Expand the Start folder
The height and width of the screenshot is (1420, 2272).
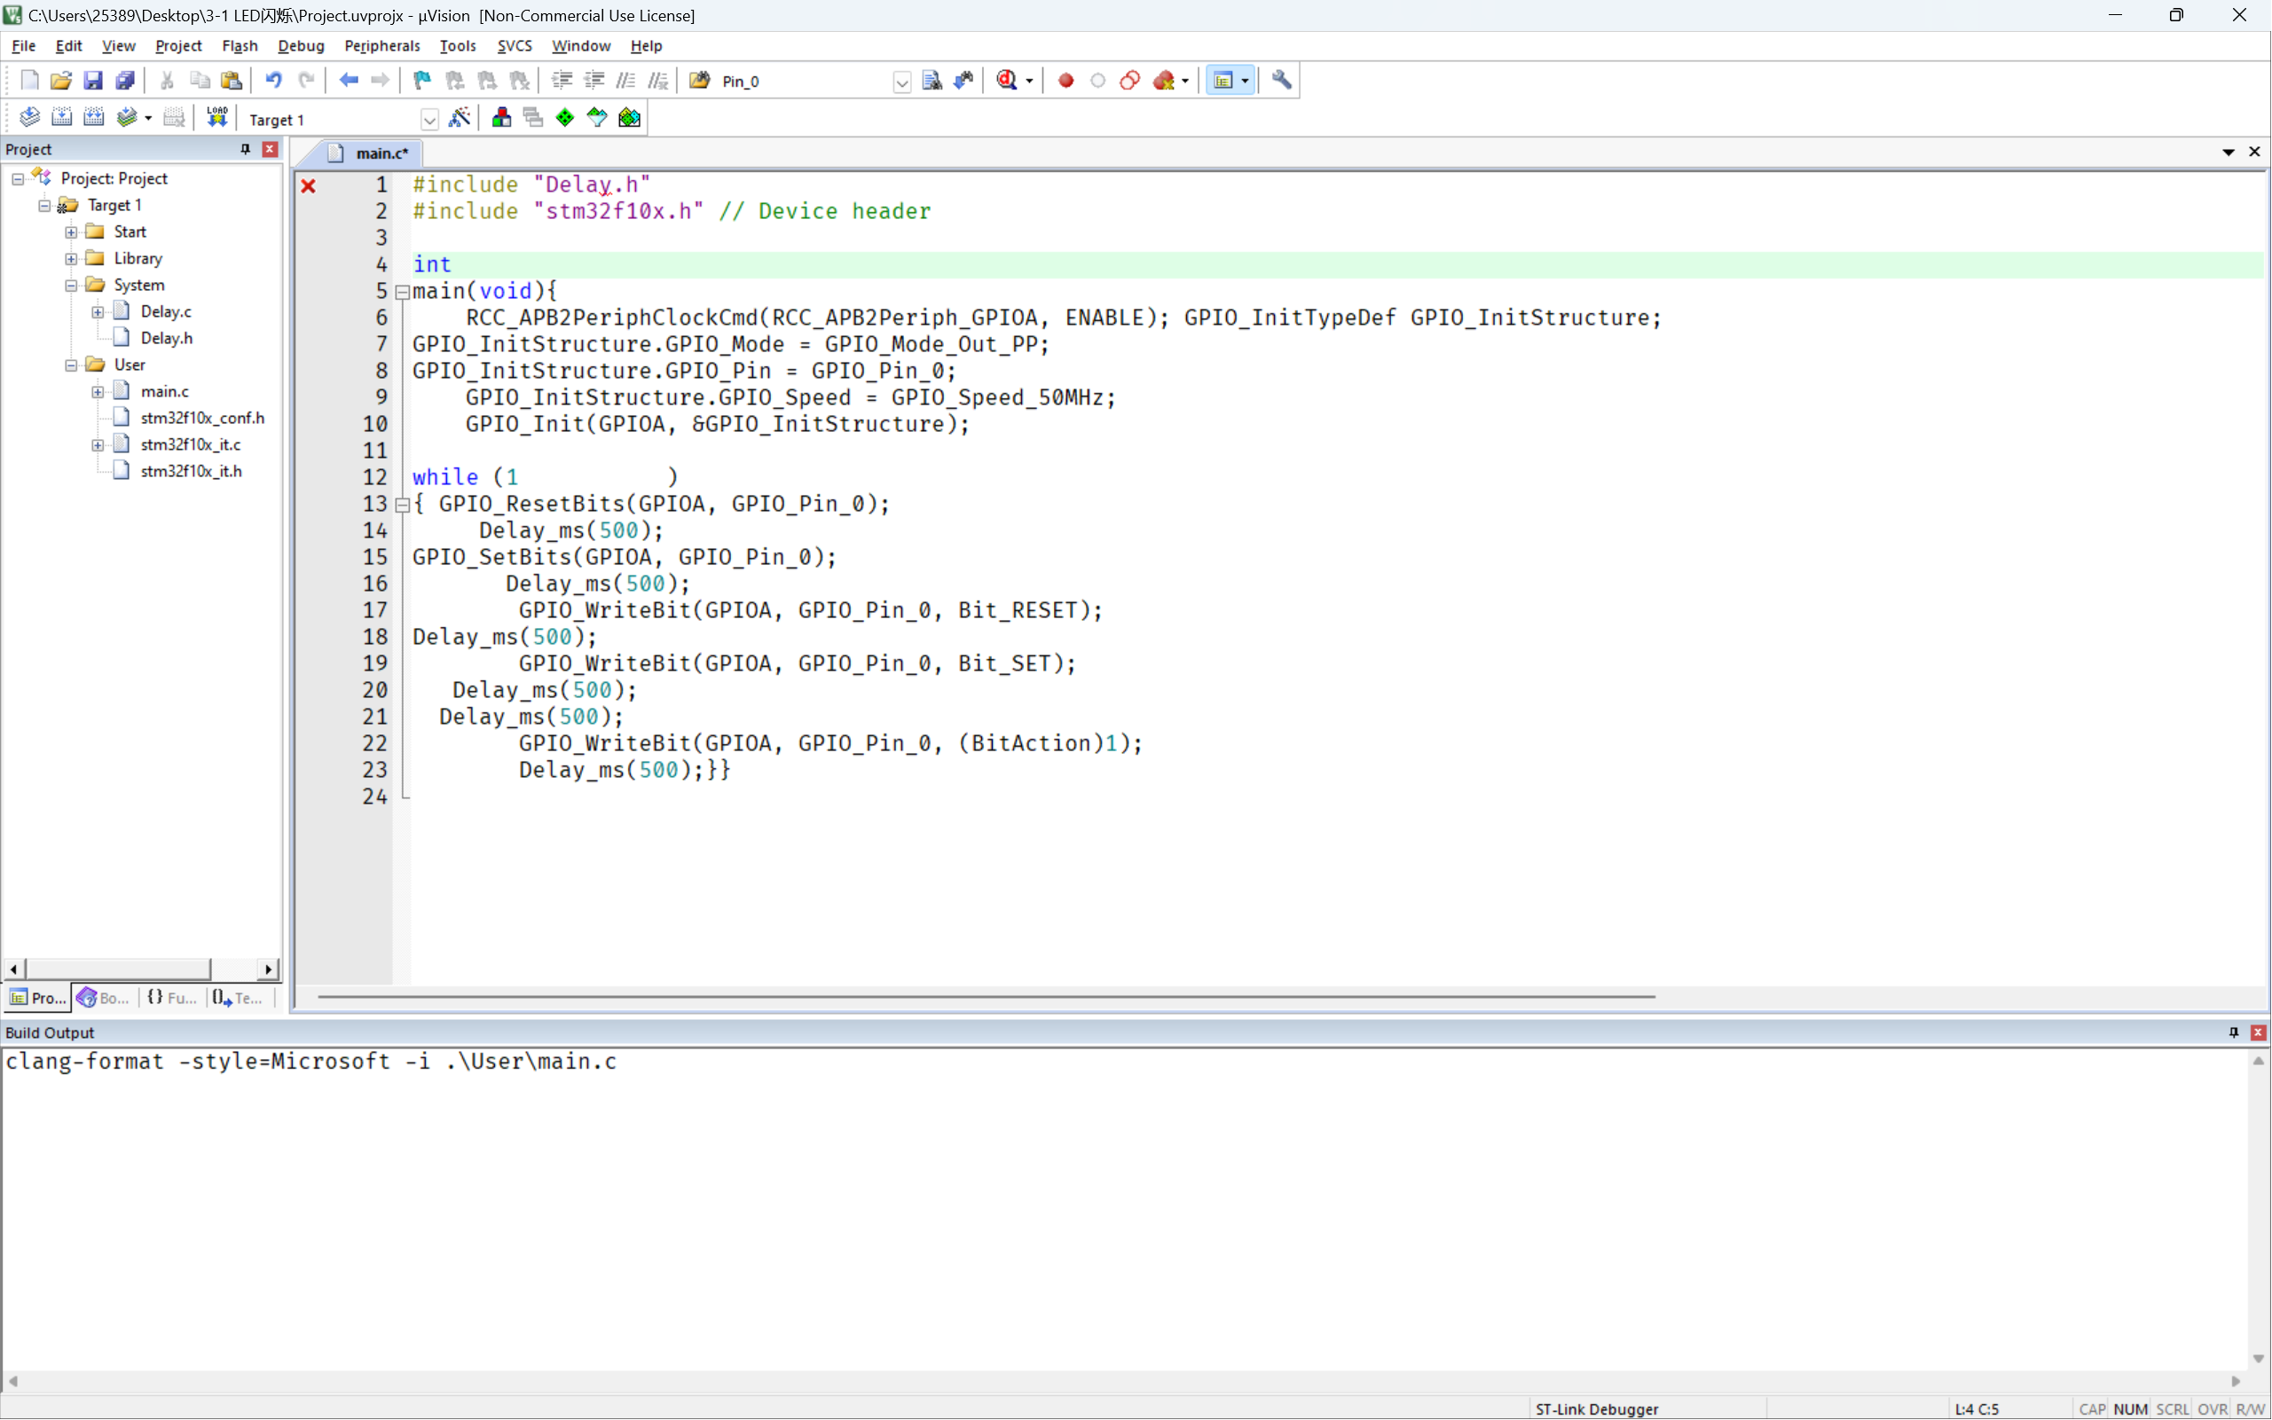(71, 232)
